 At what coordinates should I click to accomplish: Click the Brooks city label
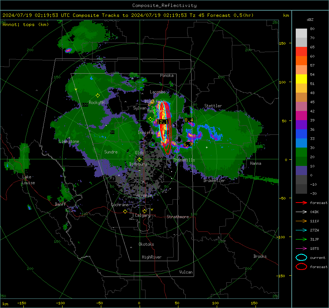click(x=260, y=256)
